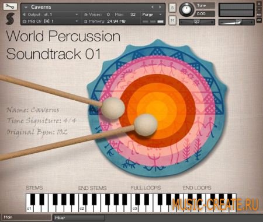Click the c3 key on the keyboard
The height and width of the screenshot is (222, 263).
[134, 209]
